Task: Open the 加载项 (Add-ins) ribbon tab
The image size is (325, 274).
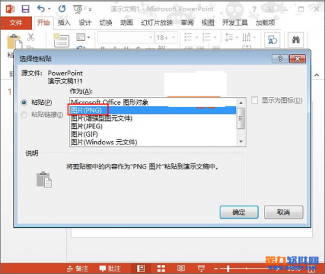Action: pos(265,23)
